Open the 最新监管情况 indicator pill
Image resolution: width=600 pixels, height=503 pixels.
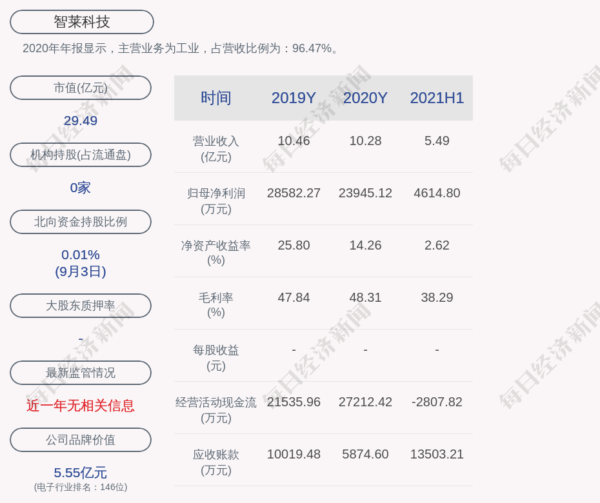tap(80, 373)
